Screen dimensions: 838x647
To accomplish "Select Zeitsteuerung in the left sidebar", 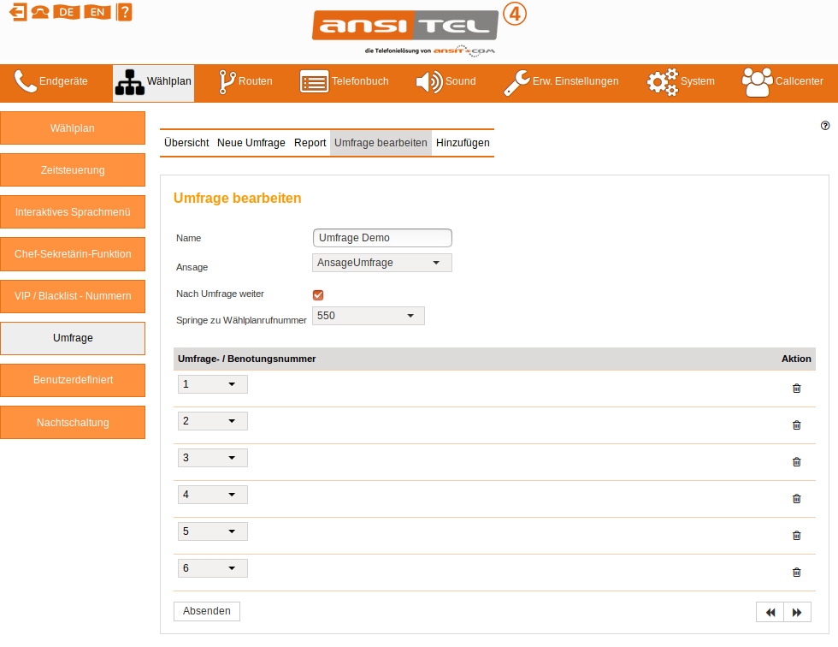I will tap(73, 170).
